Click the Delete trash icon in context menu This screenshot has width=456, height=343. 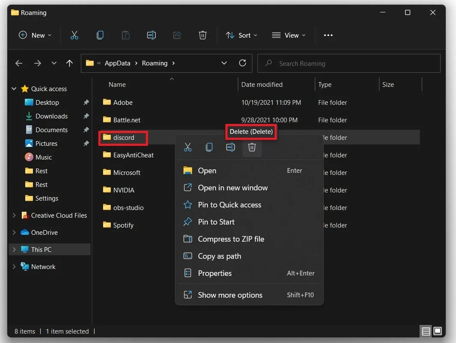[x=252, y=147]
